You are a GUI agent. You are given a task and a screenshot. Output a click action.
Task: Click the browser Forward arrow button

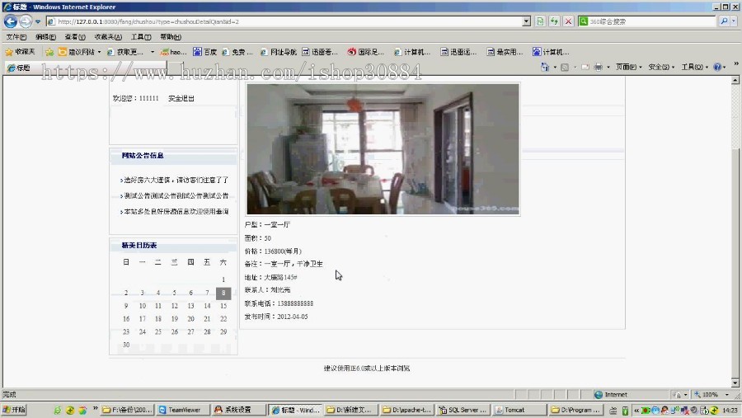[x=26, y=21]
